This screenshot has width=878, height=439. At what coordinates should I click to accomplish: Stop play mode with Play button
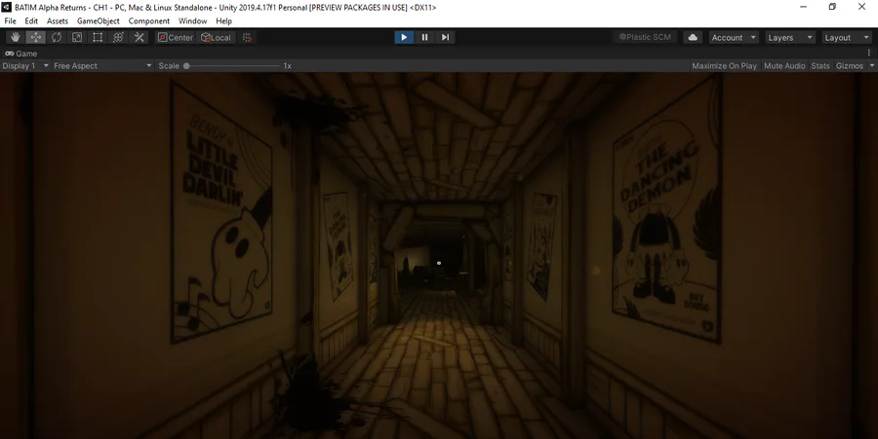click(x=404, y=37)
